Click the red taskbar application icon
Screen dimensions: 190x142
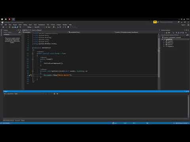(9, 19)
